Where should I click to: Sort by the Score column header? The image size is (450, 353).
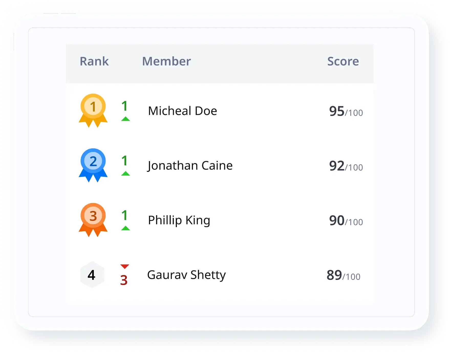[x=343, y=61]
